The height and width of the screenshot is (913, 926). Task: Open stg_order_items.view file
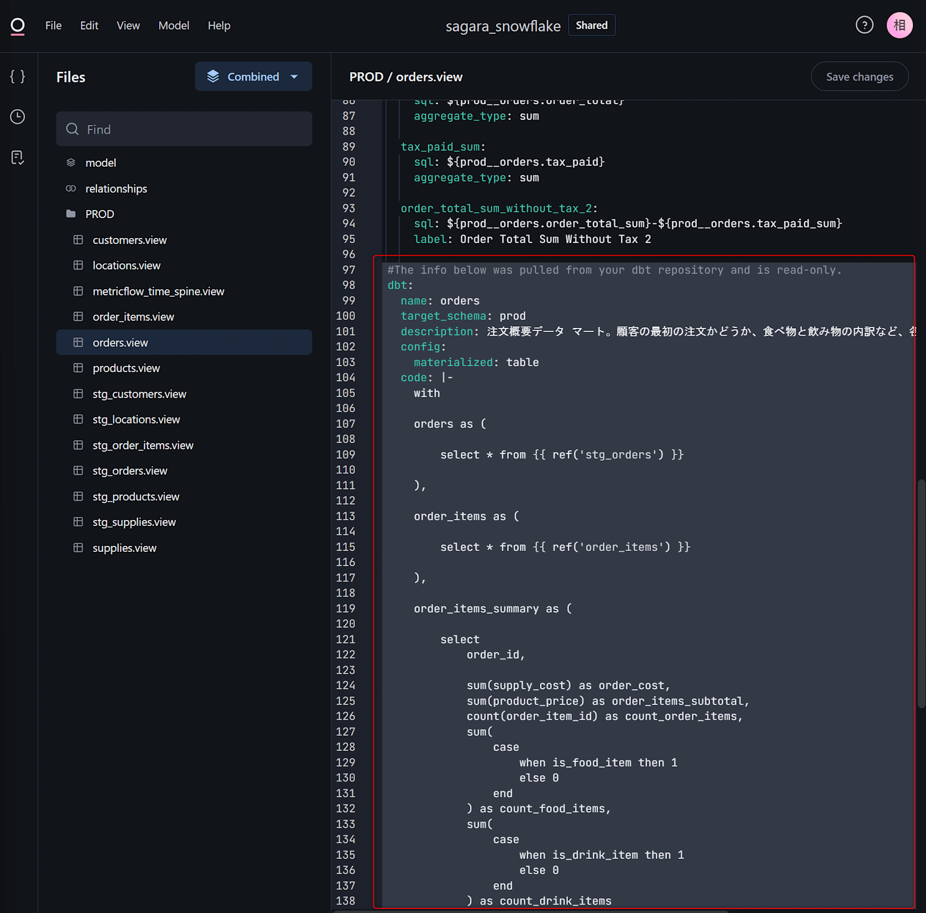coord(184,445)
